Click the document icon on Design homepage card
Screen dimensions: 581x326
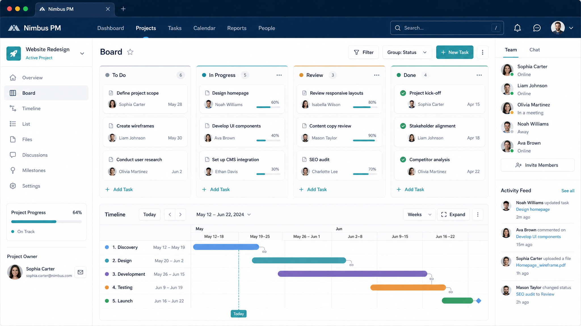[x=207, y=93]
